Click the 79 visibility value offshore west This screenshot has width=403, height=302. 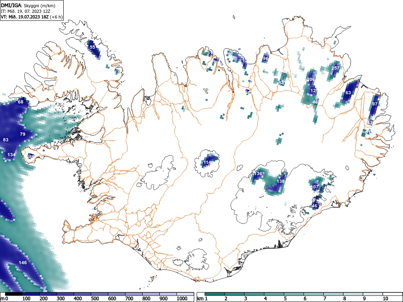23,134
